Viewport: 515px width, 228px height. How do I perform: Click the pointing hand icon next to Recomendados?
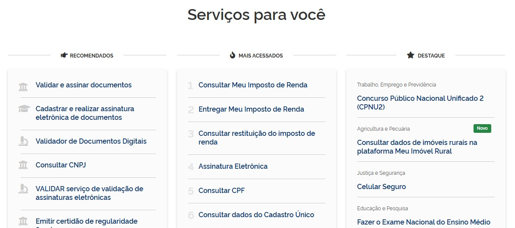click(x=64, y=55)
